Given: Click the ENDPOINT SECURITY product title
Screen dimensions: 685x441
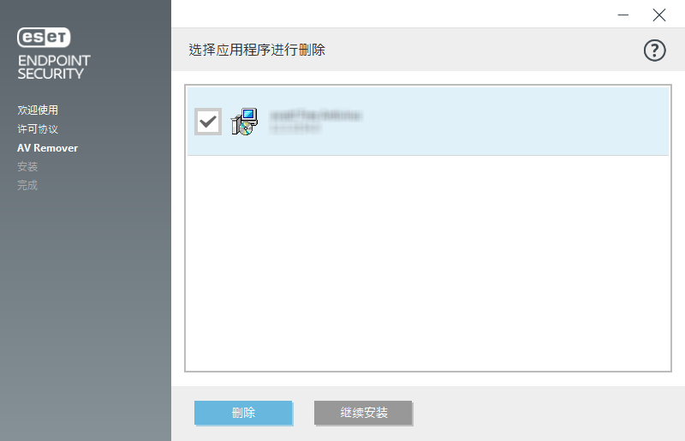Looking at the screenshot, I should pos(54,67).
